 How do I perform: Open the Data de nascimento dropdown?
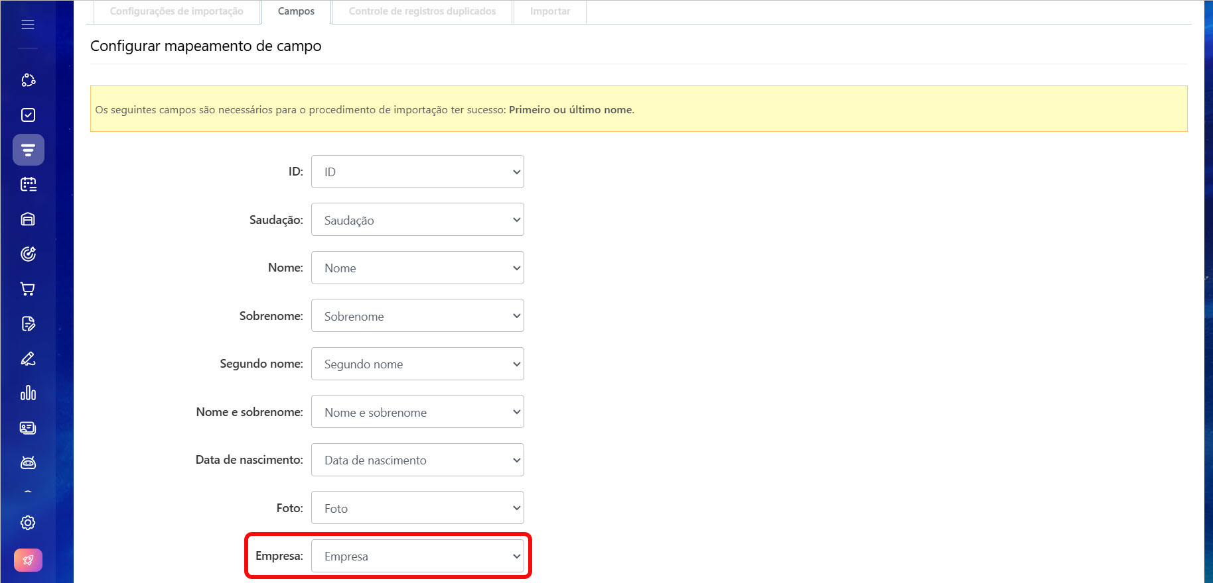417,460
